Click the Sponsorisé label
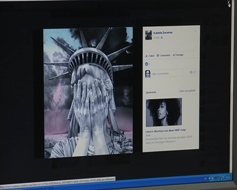This screenshot has width=237, height=190. tap(151, 92)
